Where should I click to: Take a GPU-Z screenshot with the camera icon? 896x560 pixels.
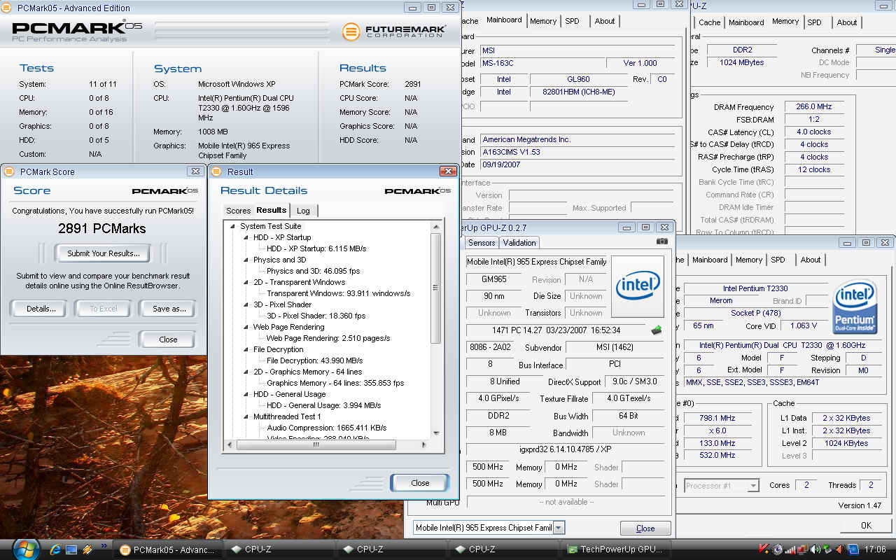(662, 241)
